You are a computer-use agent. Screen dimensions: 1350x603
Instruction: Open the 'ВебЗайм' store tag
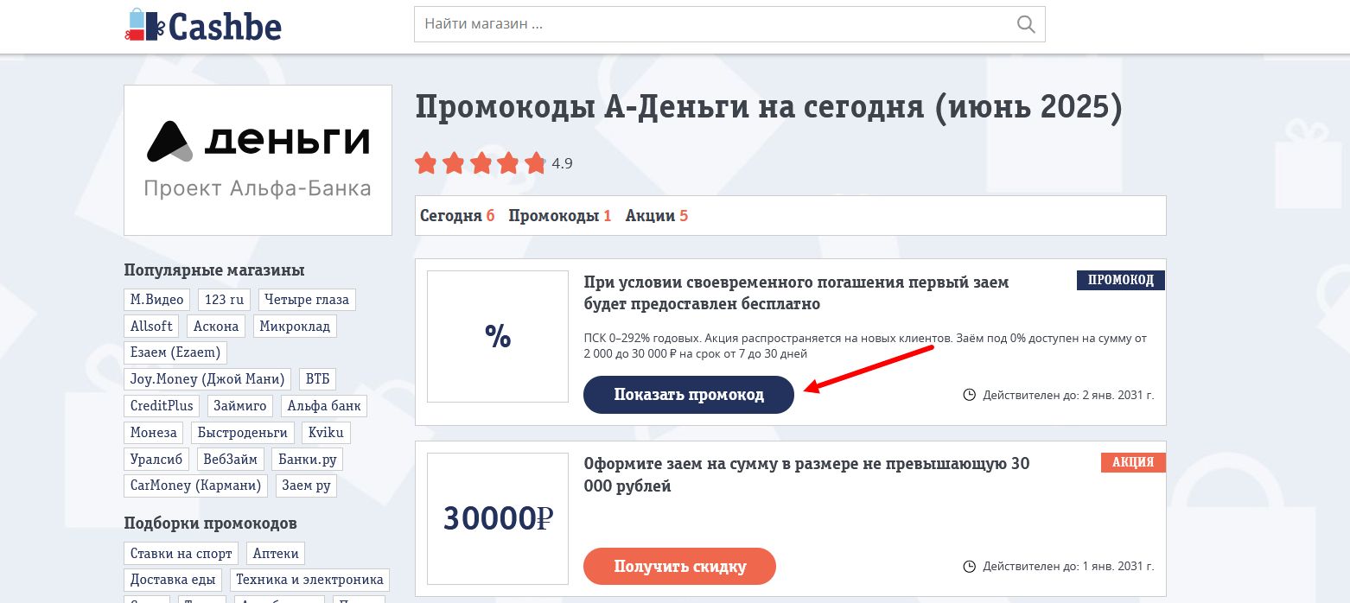tap(231, 460)
